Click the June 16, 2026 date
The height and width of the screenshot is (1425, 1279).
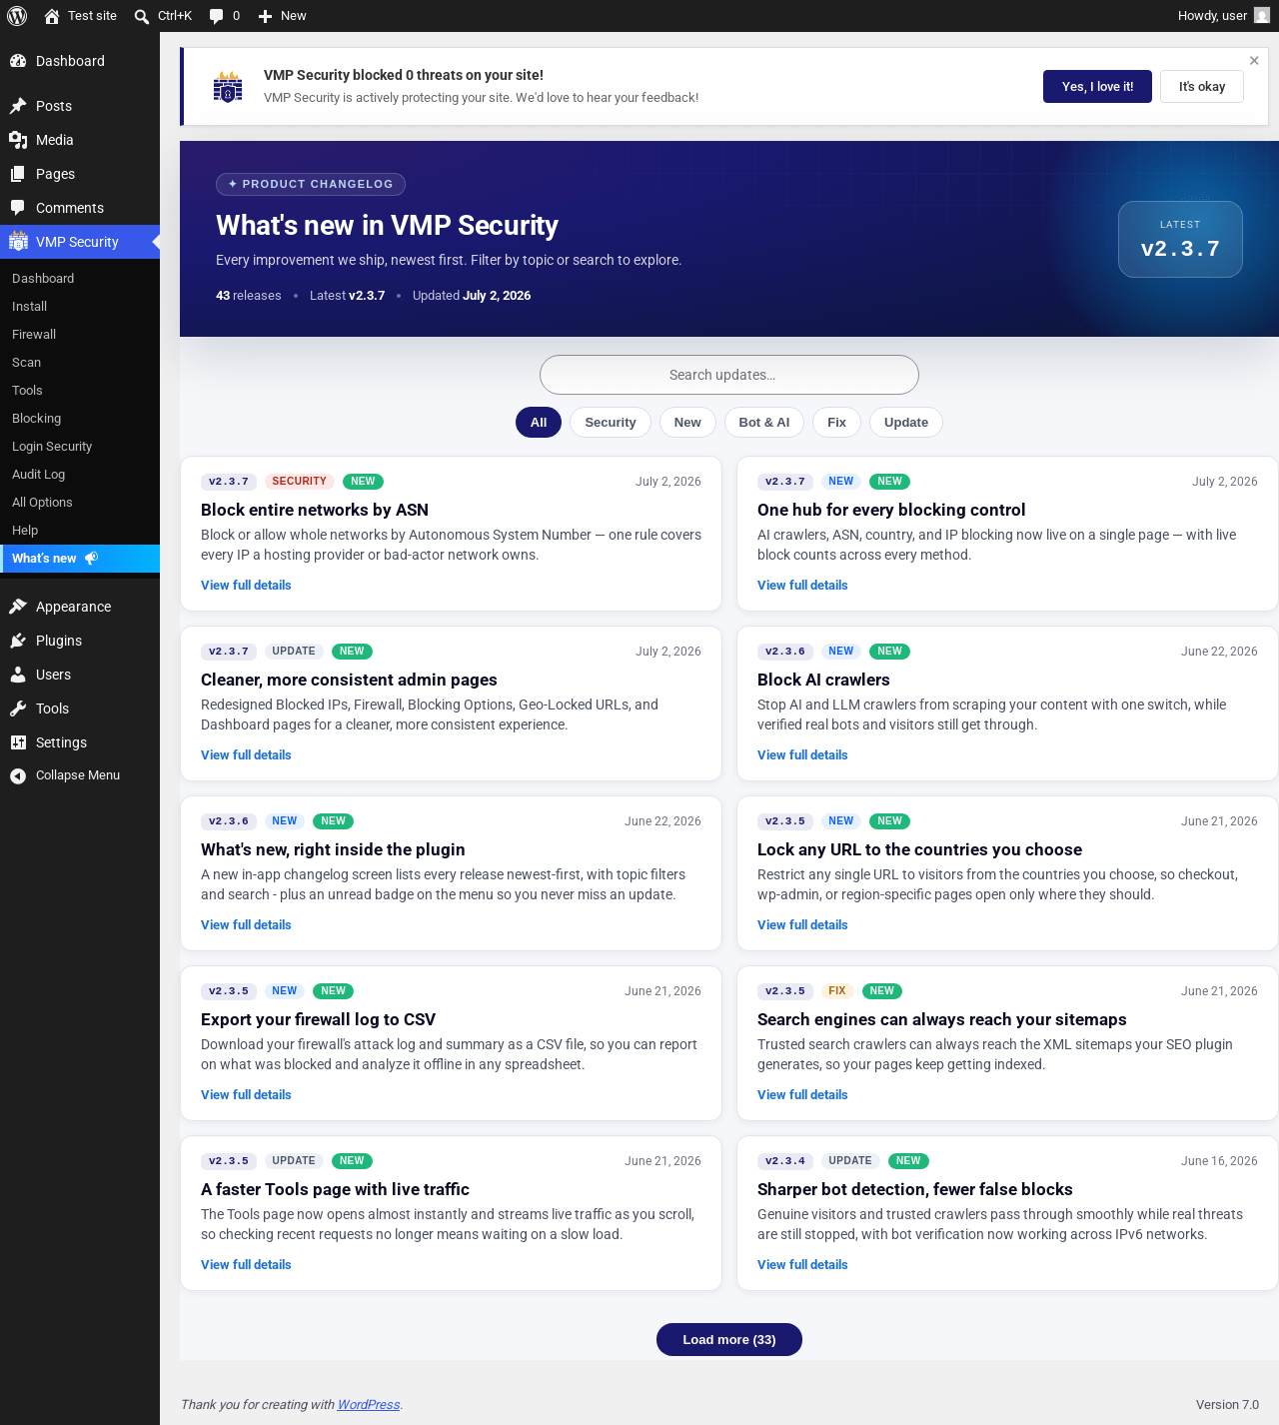point(1219,1161)
